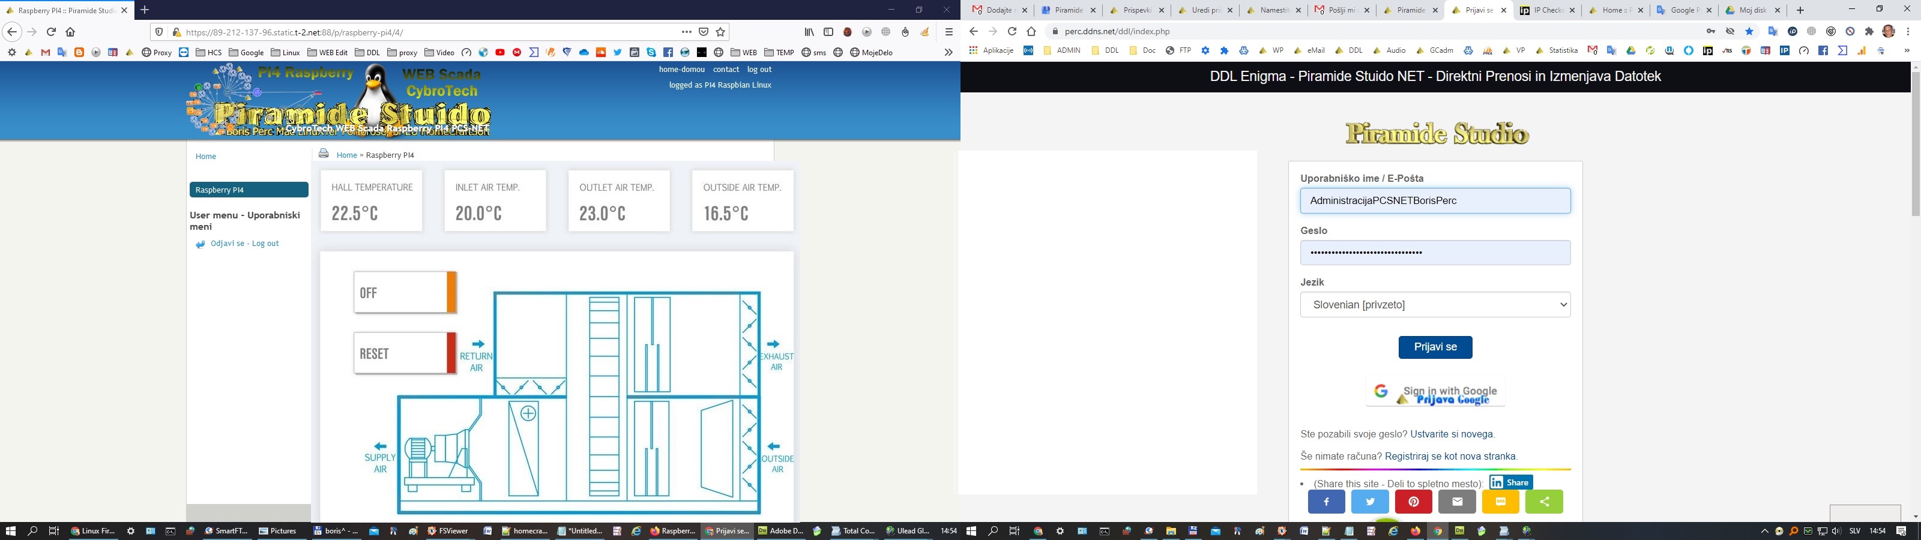The image size is (1921, 540).
Task: Open Facebook bookmark icon in Firefox bar
Action: pos(668,52)
